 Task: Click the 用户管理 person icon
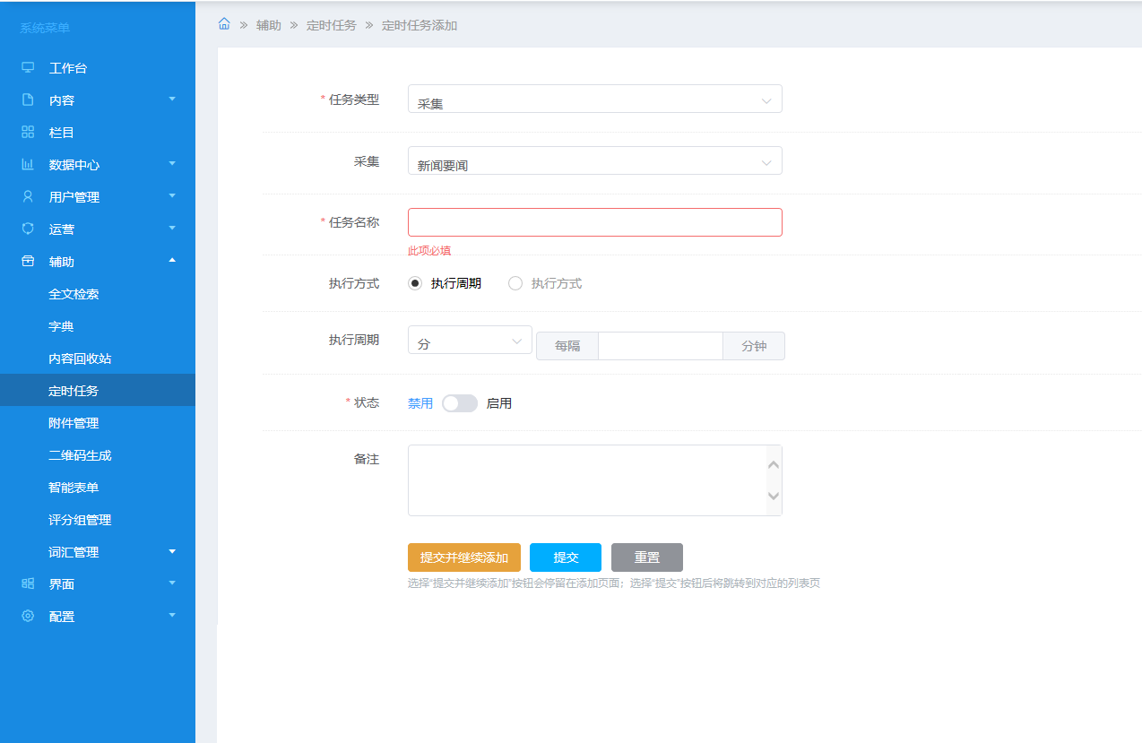coord(28,196)
